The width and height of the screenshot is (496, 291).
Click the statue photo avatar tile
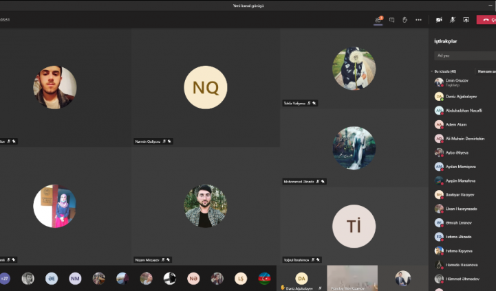coord(354,148)
